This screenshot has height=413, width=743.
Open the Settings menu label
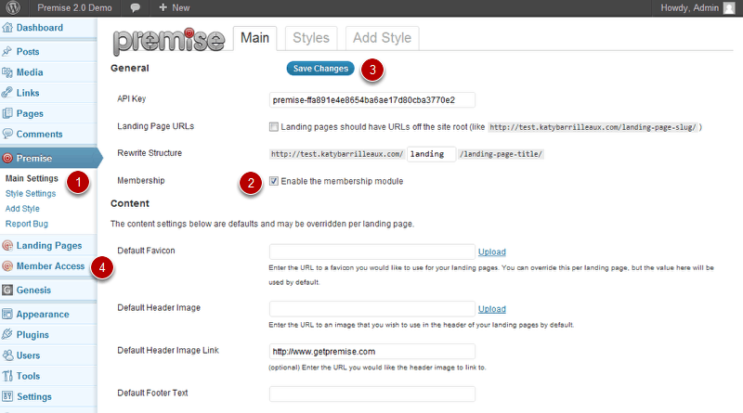tap(34, 397)
